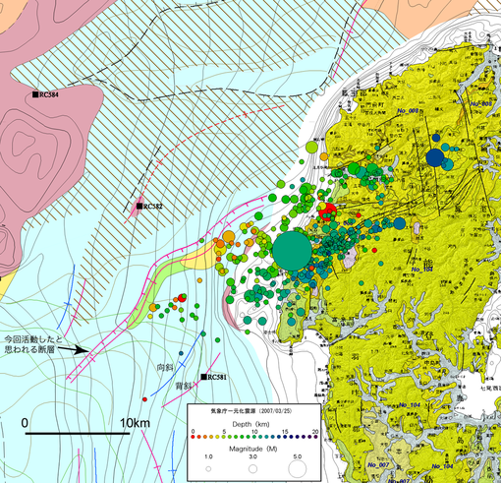The image size is (501, 483).
Task: Click the purple depth 20 legend dot
Action: point(315,437)
